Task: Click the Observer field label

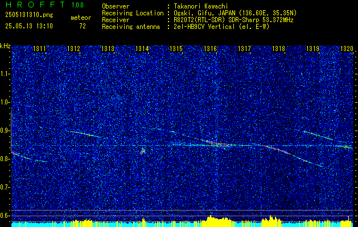Action: tap(116, 6)
